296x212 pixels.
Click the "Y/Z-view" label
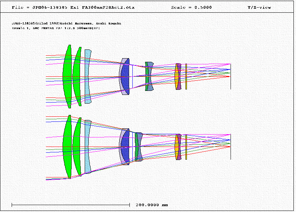[259, 8]
